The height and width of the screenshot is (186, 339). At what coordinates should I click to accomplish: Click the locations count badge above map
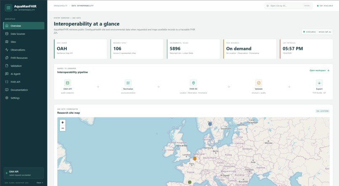click(322, 111)
